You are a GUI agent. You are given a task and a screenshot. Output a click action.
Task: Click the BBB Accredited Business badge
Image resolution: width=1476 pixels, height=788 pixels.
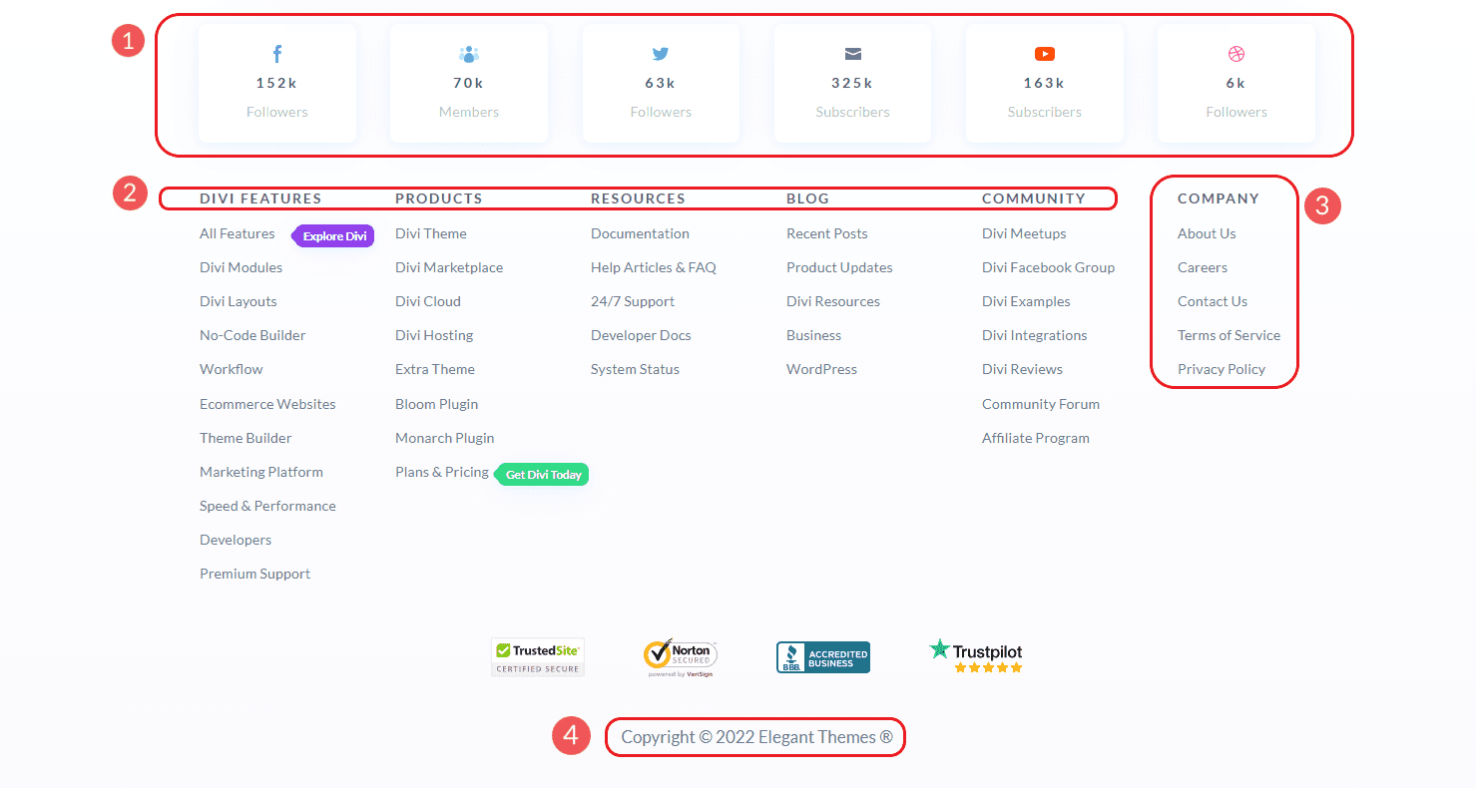pos(822,656)
